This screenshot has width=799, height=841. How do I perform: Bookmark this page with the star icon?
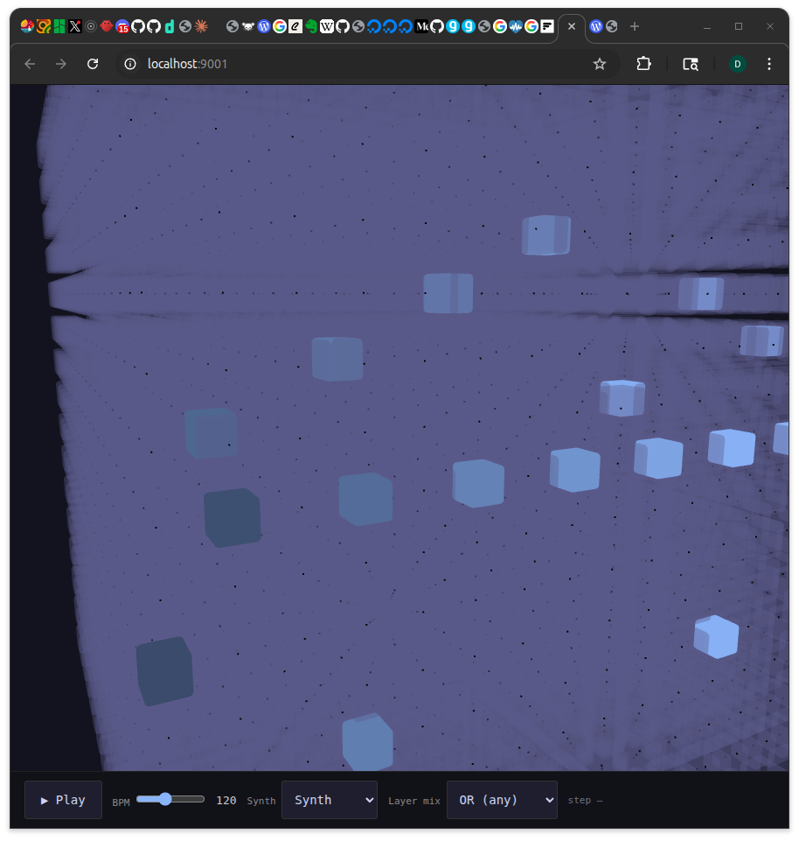point(600,64)
